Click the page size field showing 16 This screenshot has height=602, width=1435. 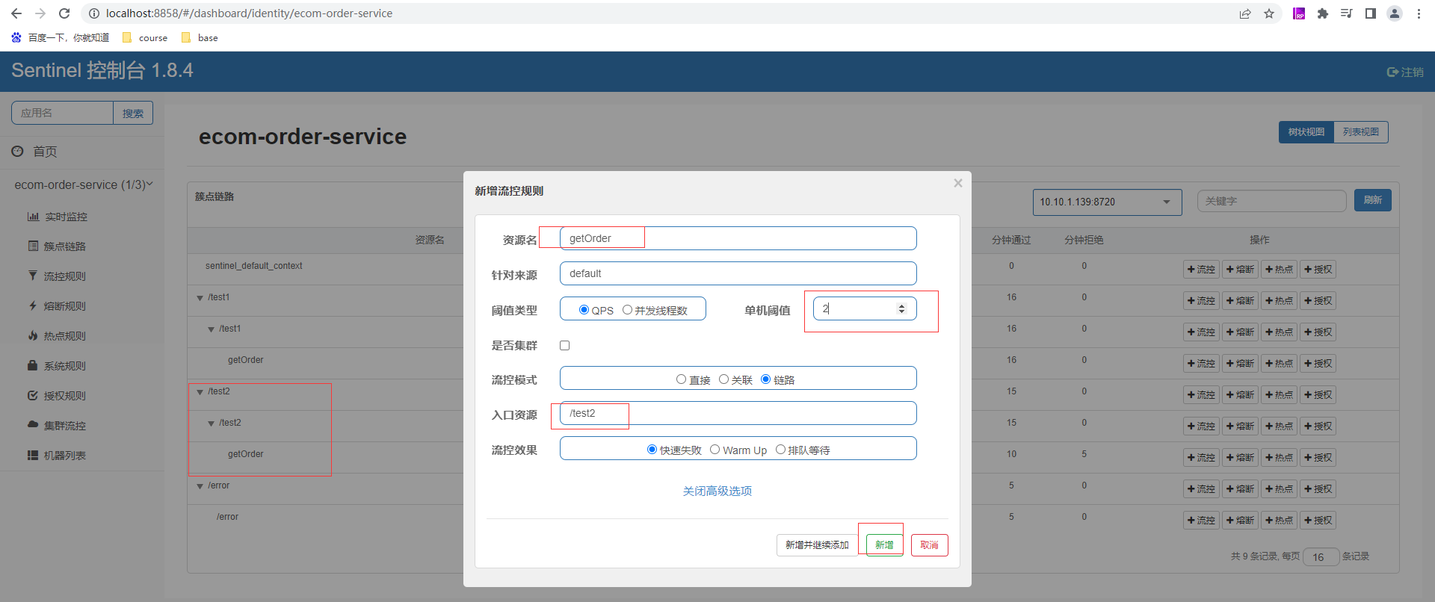(1321, 556)
